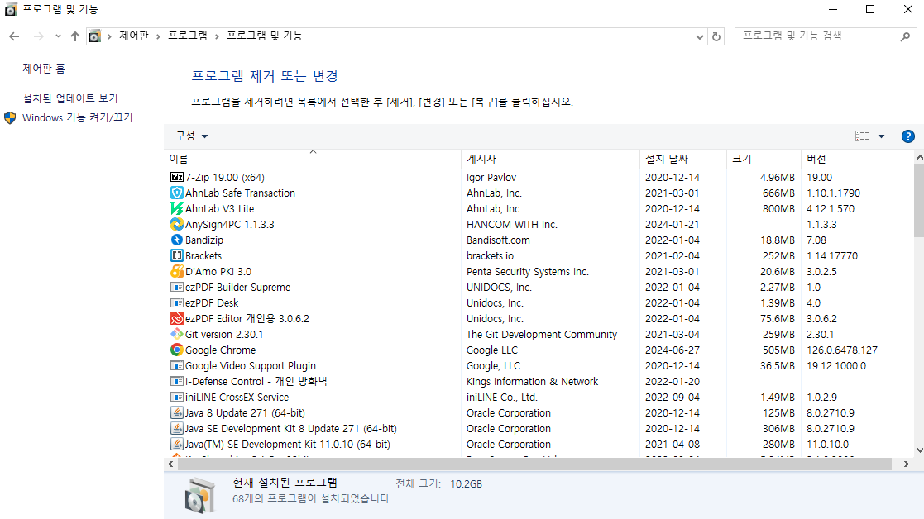Sort by the 이름 column header
Screen dimensions: 924x519
click(313, 159)
